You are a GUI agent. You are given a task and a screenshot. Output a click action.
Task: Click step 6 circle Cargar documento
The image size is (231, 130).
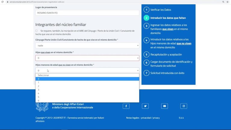(146, 63)
